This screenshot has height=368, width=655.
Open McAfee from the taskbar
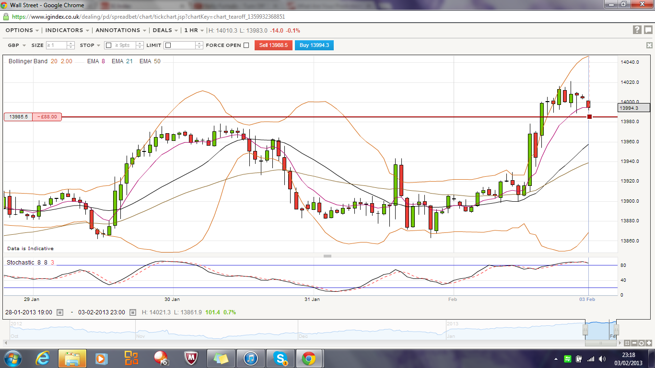[191, 358]
